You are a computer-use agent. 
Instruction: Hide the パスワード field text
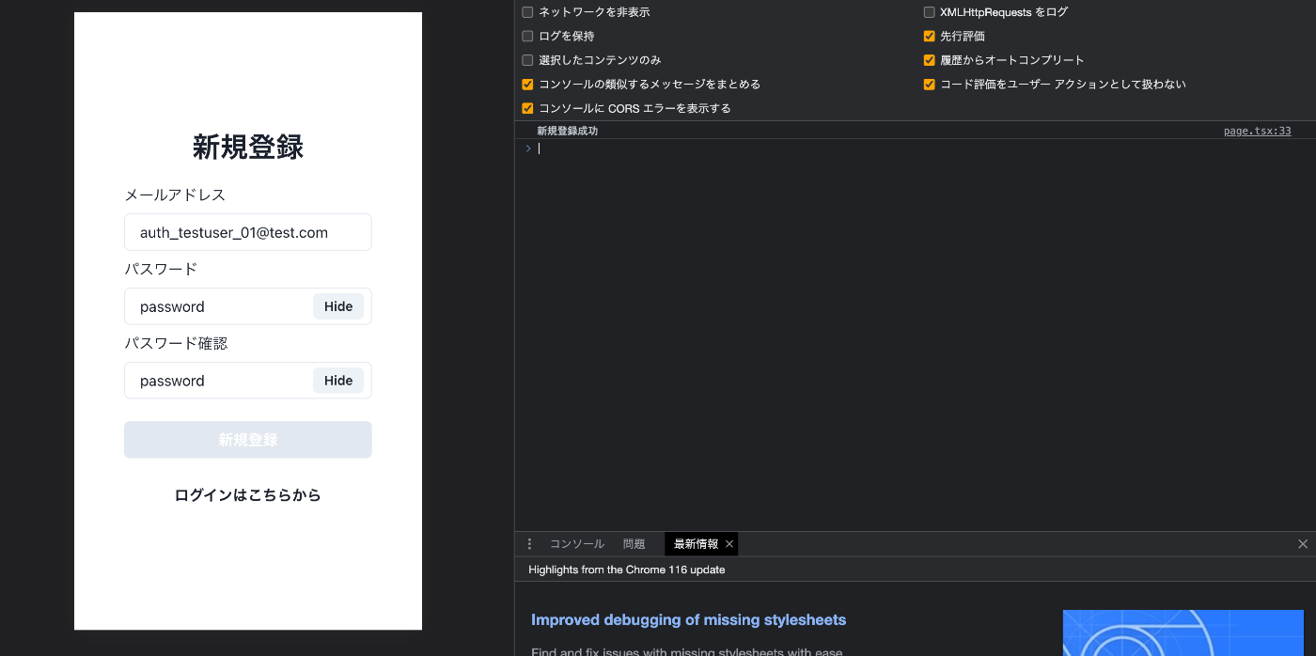(338, 306)
